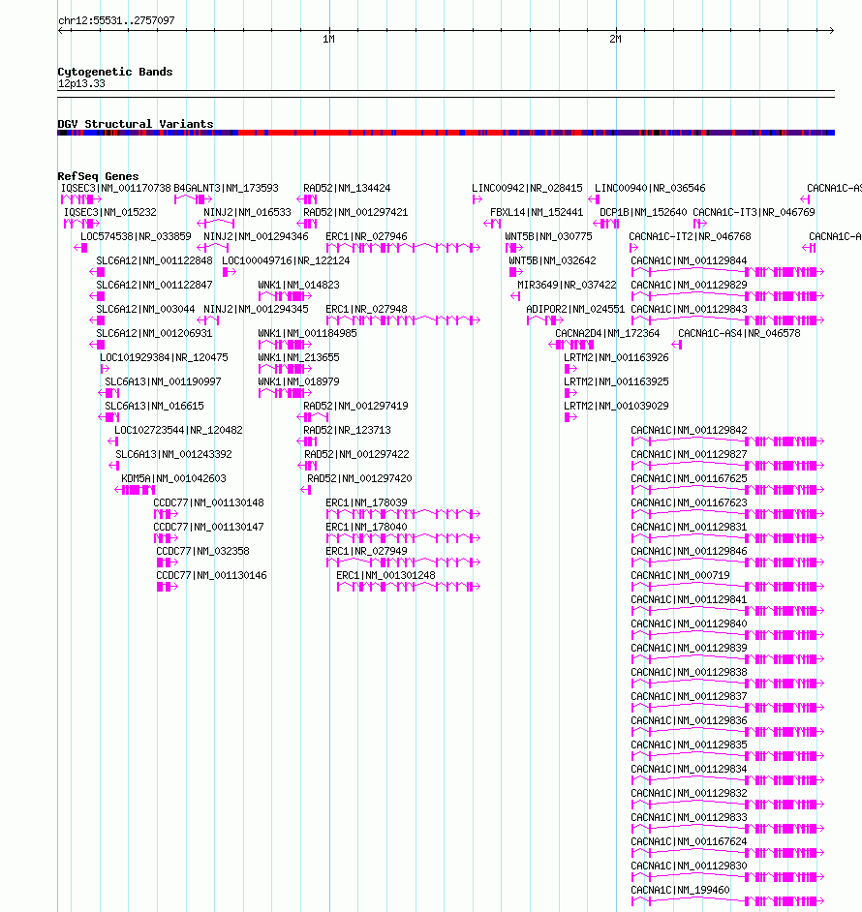The width and height of the screenshot is (862, 912).
Task: Click ERC1 NR_027949 exon glyph
Action: click(x=403, y=562)
